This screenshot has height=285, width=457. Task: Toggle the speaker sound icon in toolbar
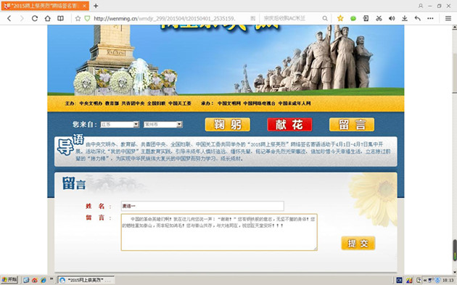click(x=392, y=18)
